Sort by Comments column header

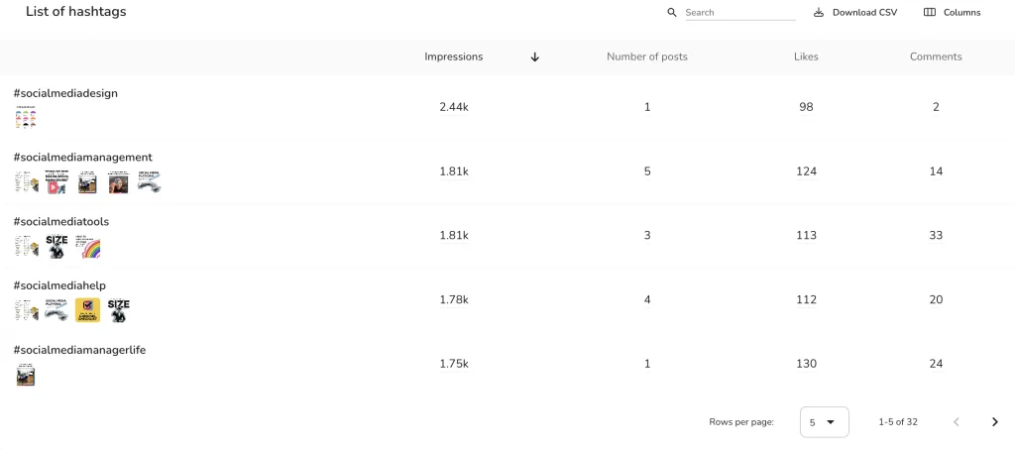[x=936, y=56]
